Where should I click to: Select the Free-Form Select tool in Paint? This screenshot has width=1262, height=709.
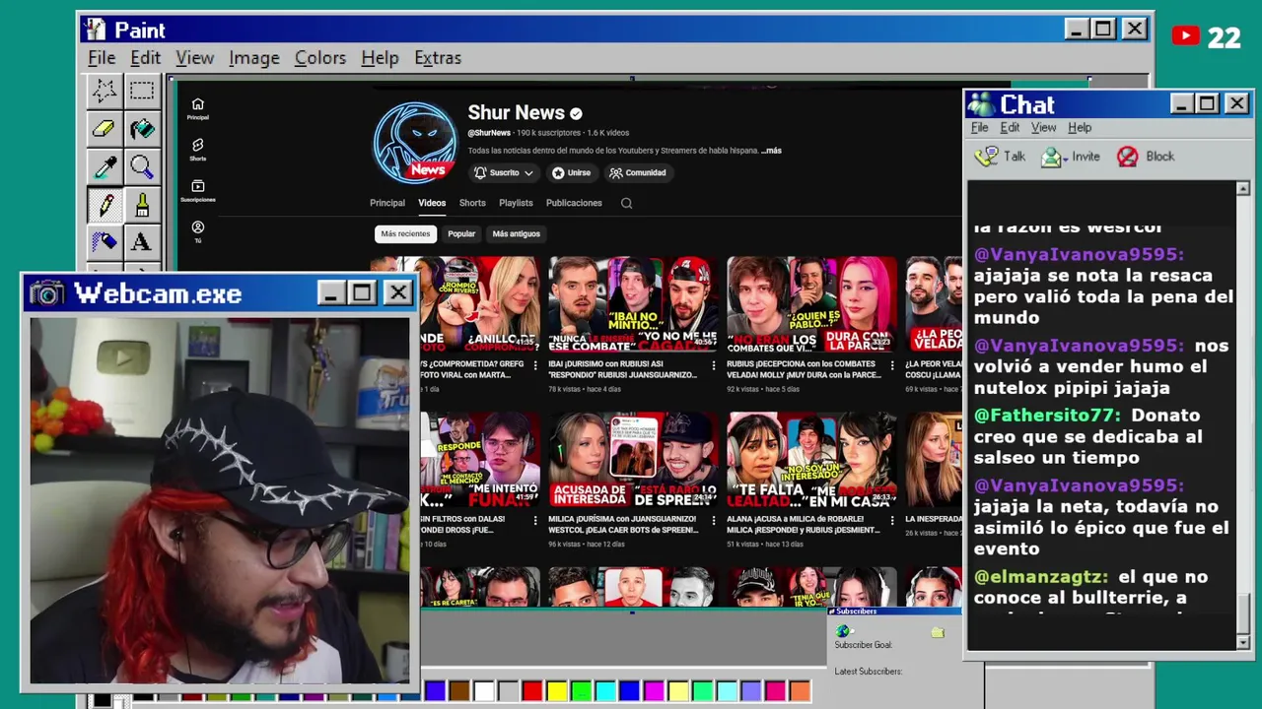pyautogui.click(x=105, y=91)
